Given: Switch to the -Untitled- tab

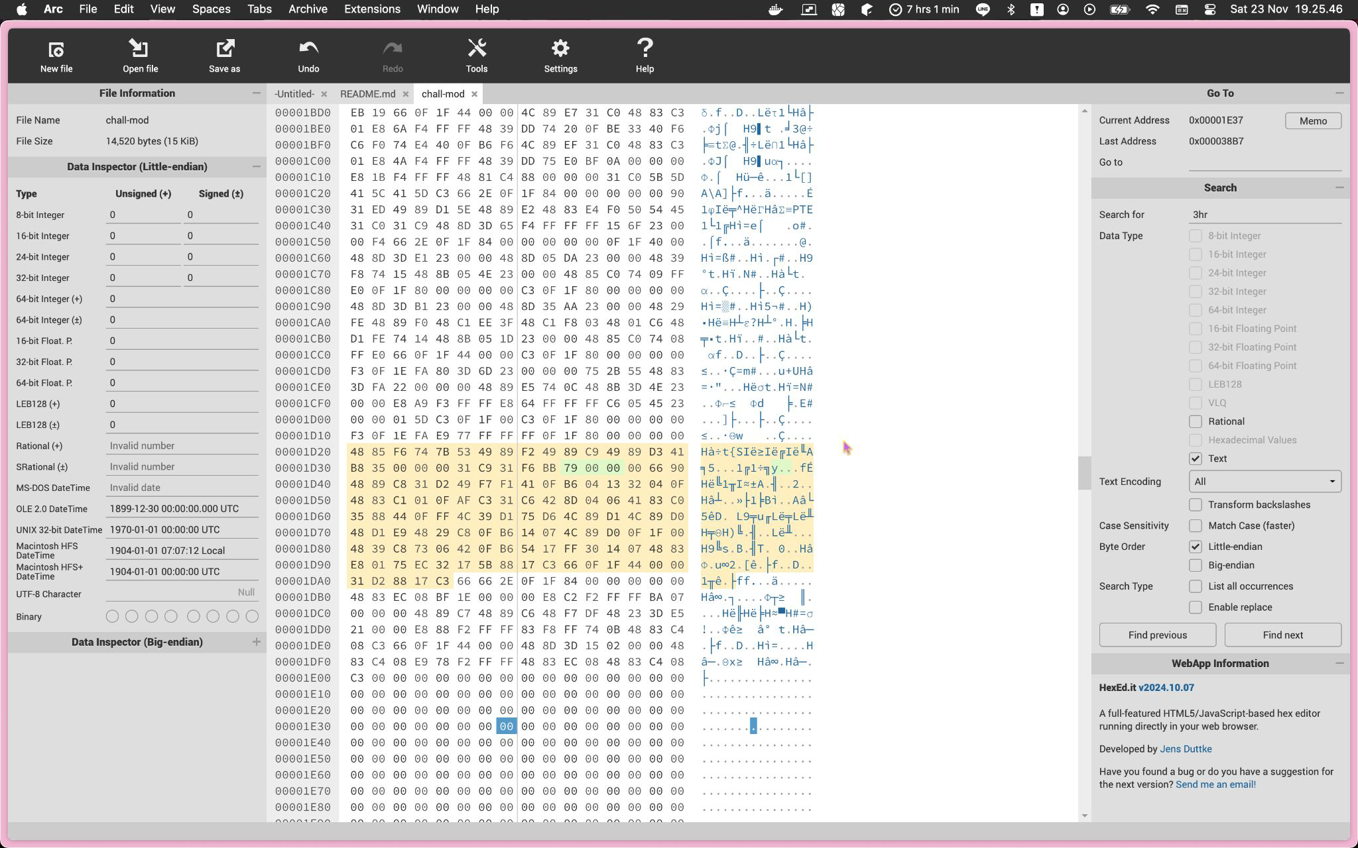Looking at the screenshot, I should 294,94.
